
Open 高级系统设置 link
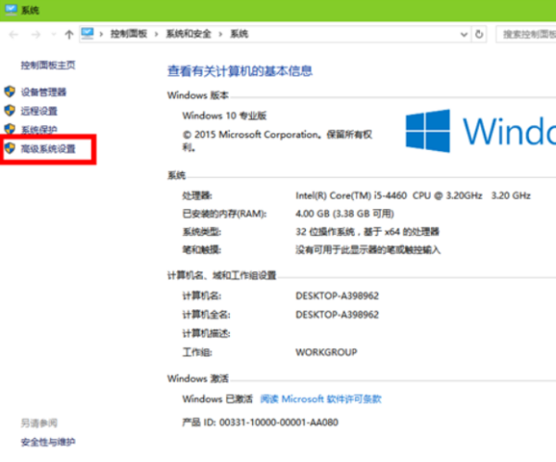48,148
